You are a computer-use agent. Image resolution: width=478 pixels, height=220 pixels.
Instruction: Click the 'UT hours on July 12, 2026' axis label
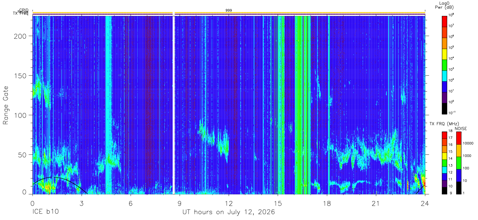point(229,212)
